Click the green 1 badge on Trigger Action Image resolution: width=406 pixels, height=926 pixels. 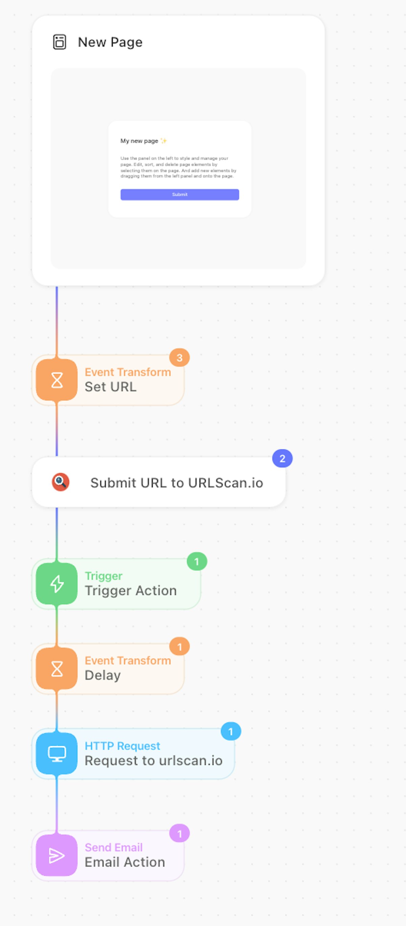(x=197, y=561)
